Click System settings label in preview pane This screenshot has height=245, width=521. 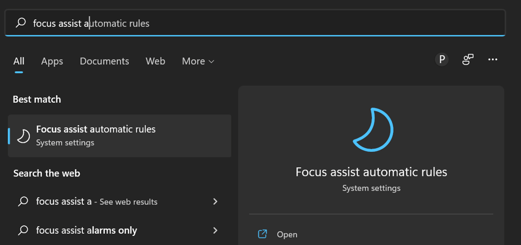pos(371,188)
